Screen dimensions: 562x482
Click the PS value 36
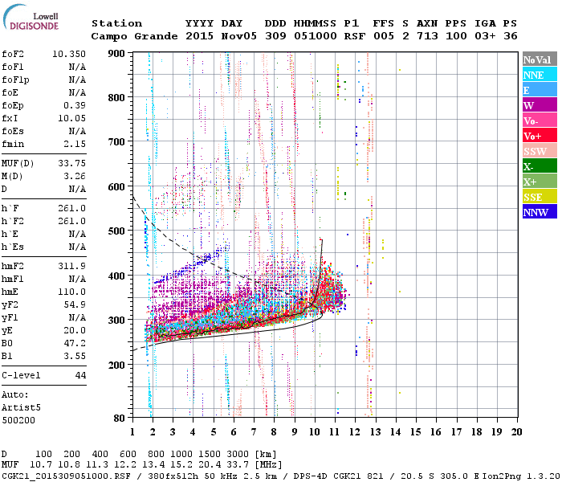click(511, 36)
